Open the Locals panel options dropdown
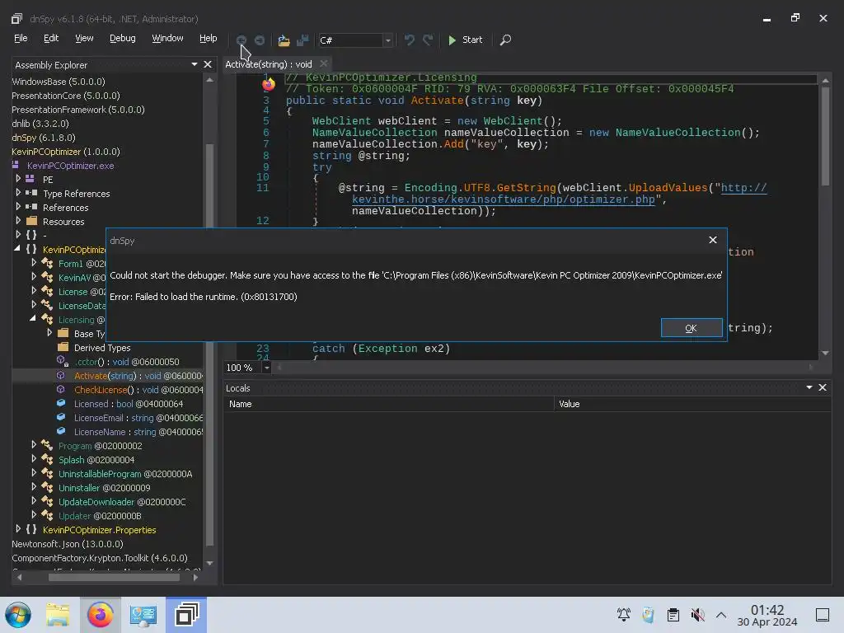 pyautogui.click(x=809, y=387)
